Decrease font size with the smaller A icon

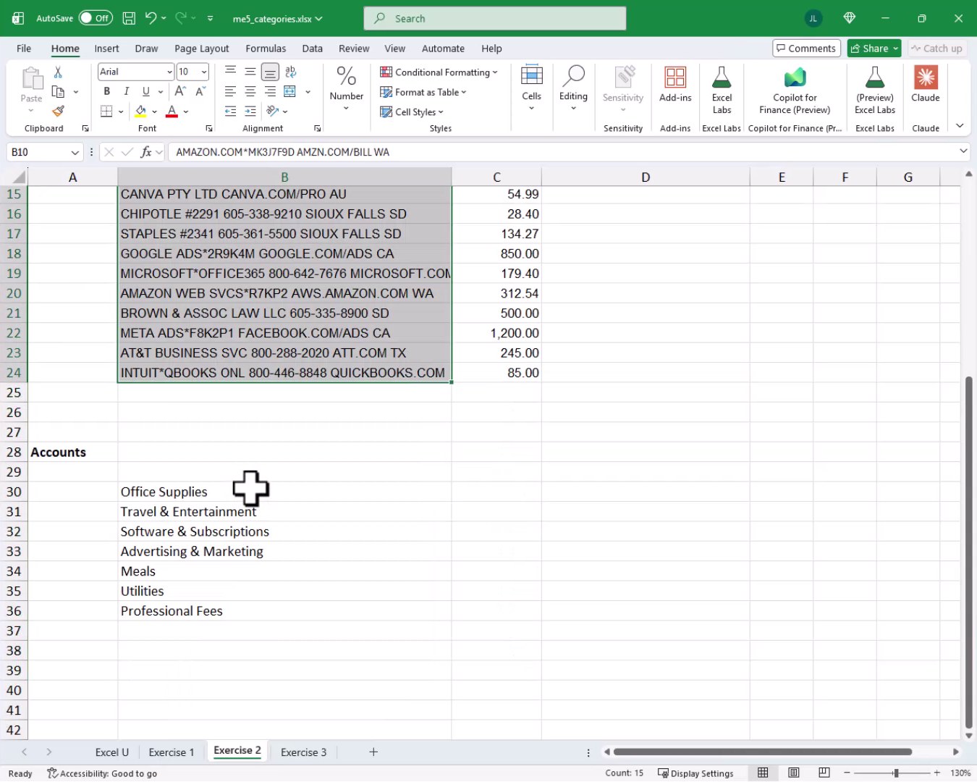(x=200, y=91)
